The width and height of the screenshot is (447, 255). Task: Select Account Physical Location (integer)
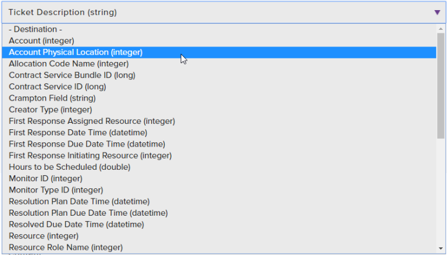[x=76, y=52]
